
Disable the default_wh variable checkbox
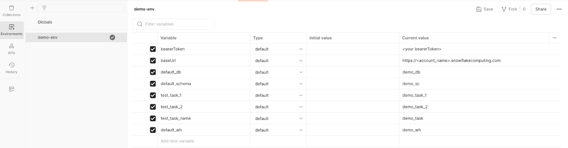tap(153, 130)
